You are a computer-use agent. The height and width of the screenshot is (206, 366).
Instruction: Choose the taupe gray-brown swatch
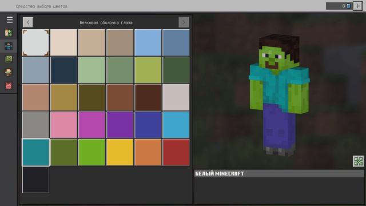pyautogui.click(x=120, y=42)
